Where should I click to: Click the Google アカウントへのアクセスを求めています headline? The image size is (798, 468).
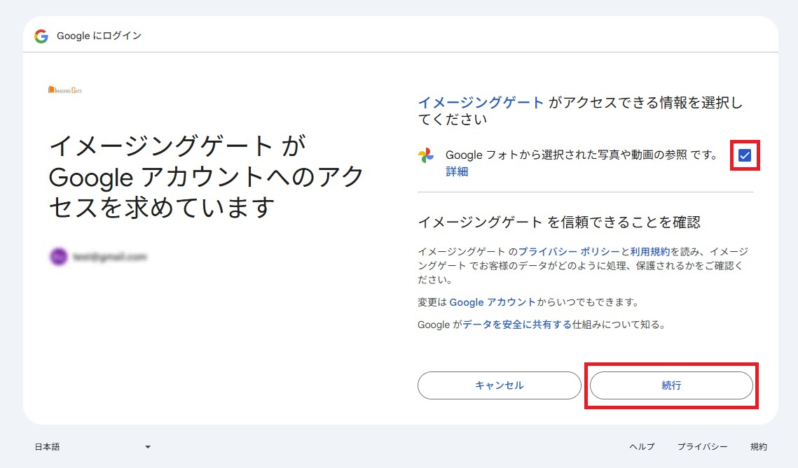point(206,176)
